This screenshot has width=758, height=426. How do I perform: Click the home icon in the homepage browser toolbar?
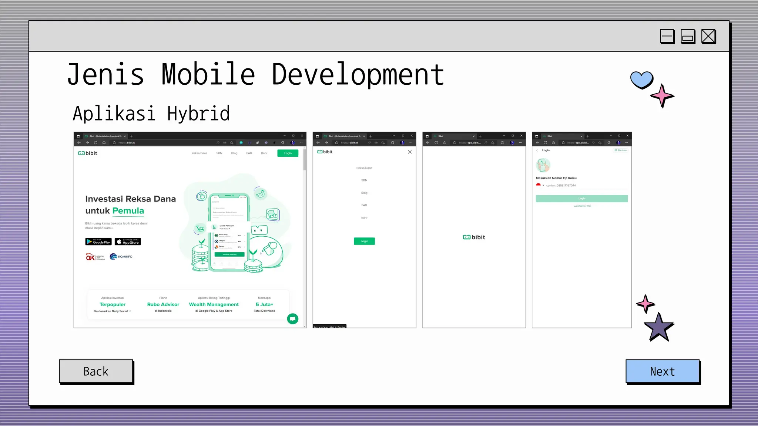[x=104, y=142]
